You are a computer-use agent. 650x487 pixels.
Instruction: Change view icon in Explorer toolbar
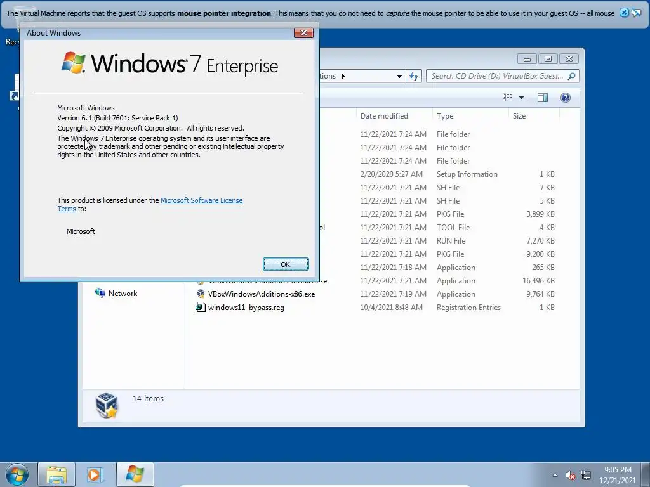click(508, 98)
